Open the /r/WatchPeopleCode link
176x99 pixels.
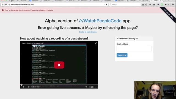tap(100, 21)
